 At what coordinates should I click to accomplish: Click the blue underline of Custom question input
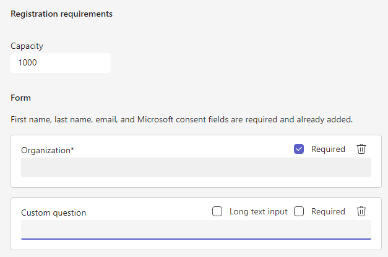click(x=196, y=239)
